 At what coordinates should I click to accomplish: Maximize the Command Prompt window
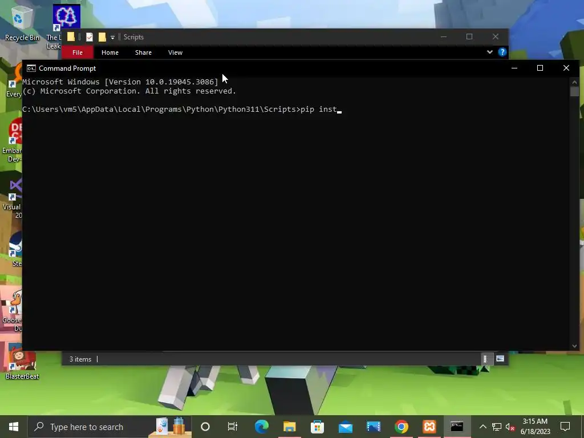[540, 68]
